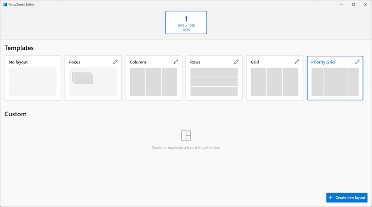The width and height of the screenshot is (372, 207).
Task: Apply the Rows layout preview
Action: click(214, 82)
